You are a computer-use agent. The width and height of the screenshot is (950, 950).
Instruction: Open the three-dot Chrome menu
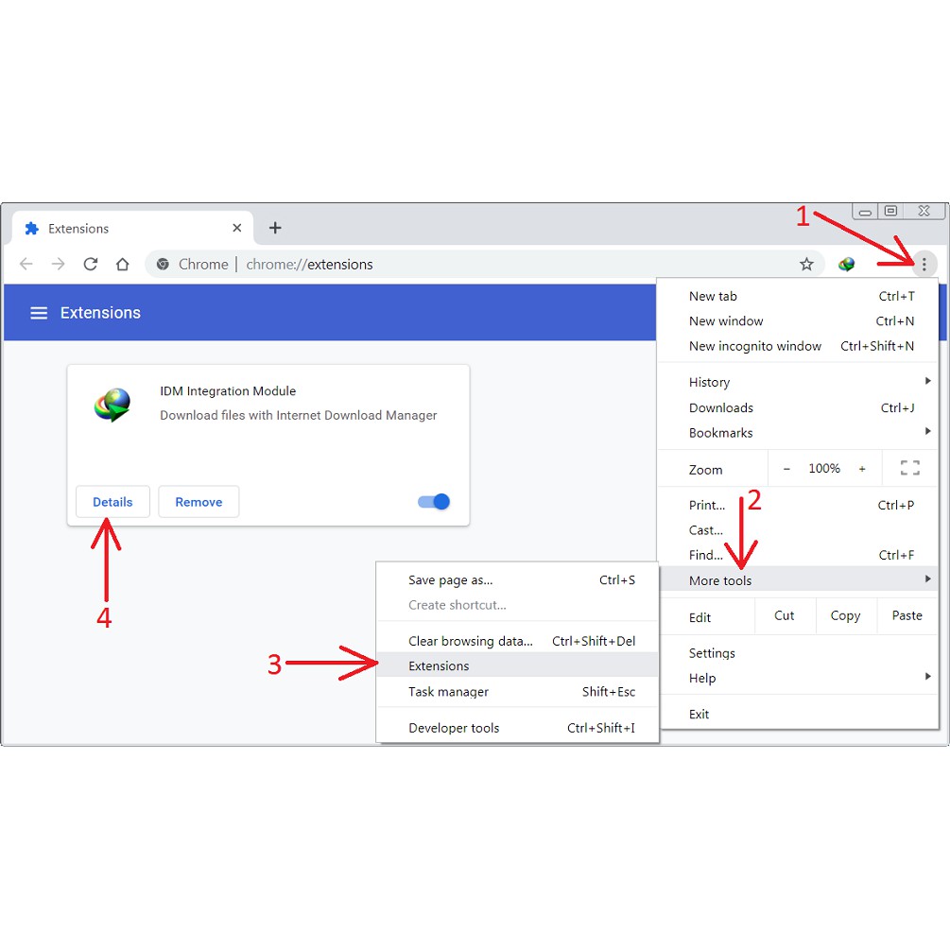[924, 265]
